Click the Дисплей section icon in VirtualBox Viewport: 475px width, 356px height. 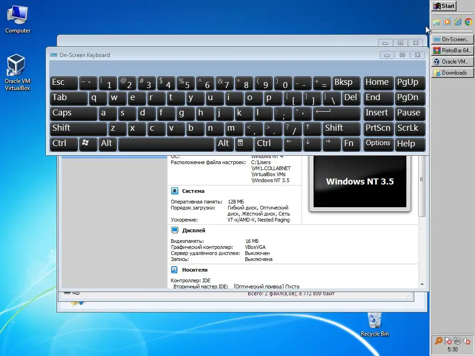tap(174, 230)
